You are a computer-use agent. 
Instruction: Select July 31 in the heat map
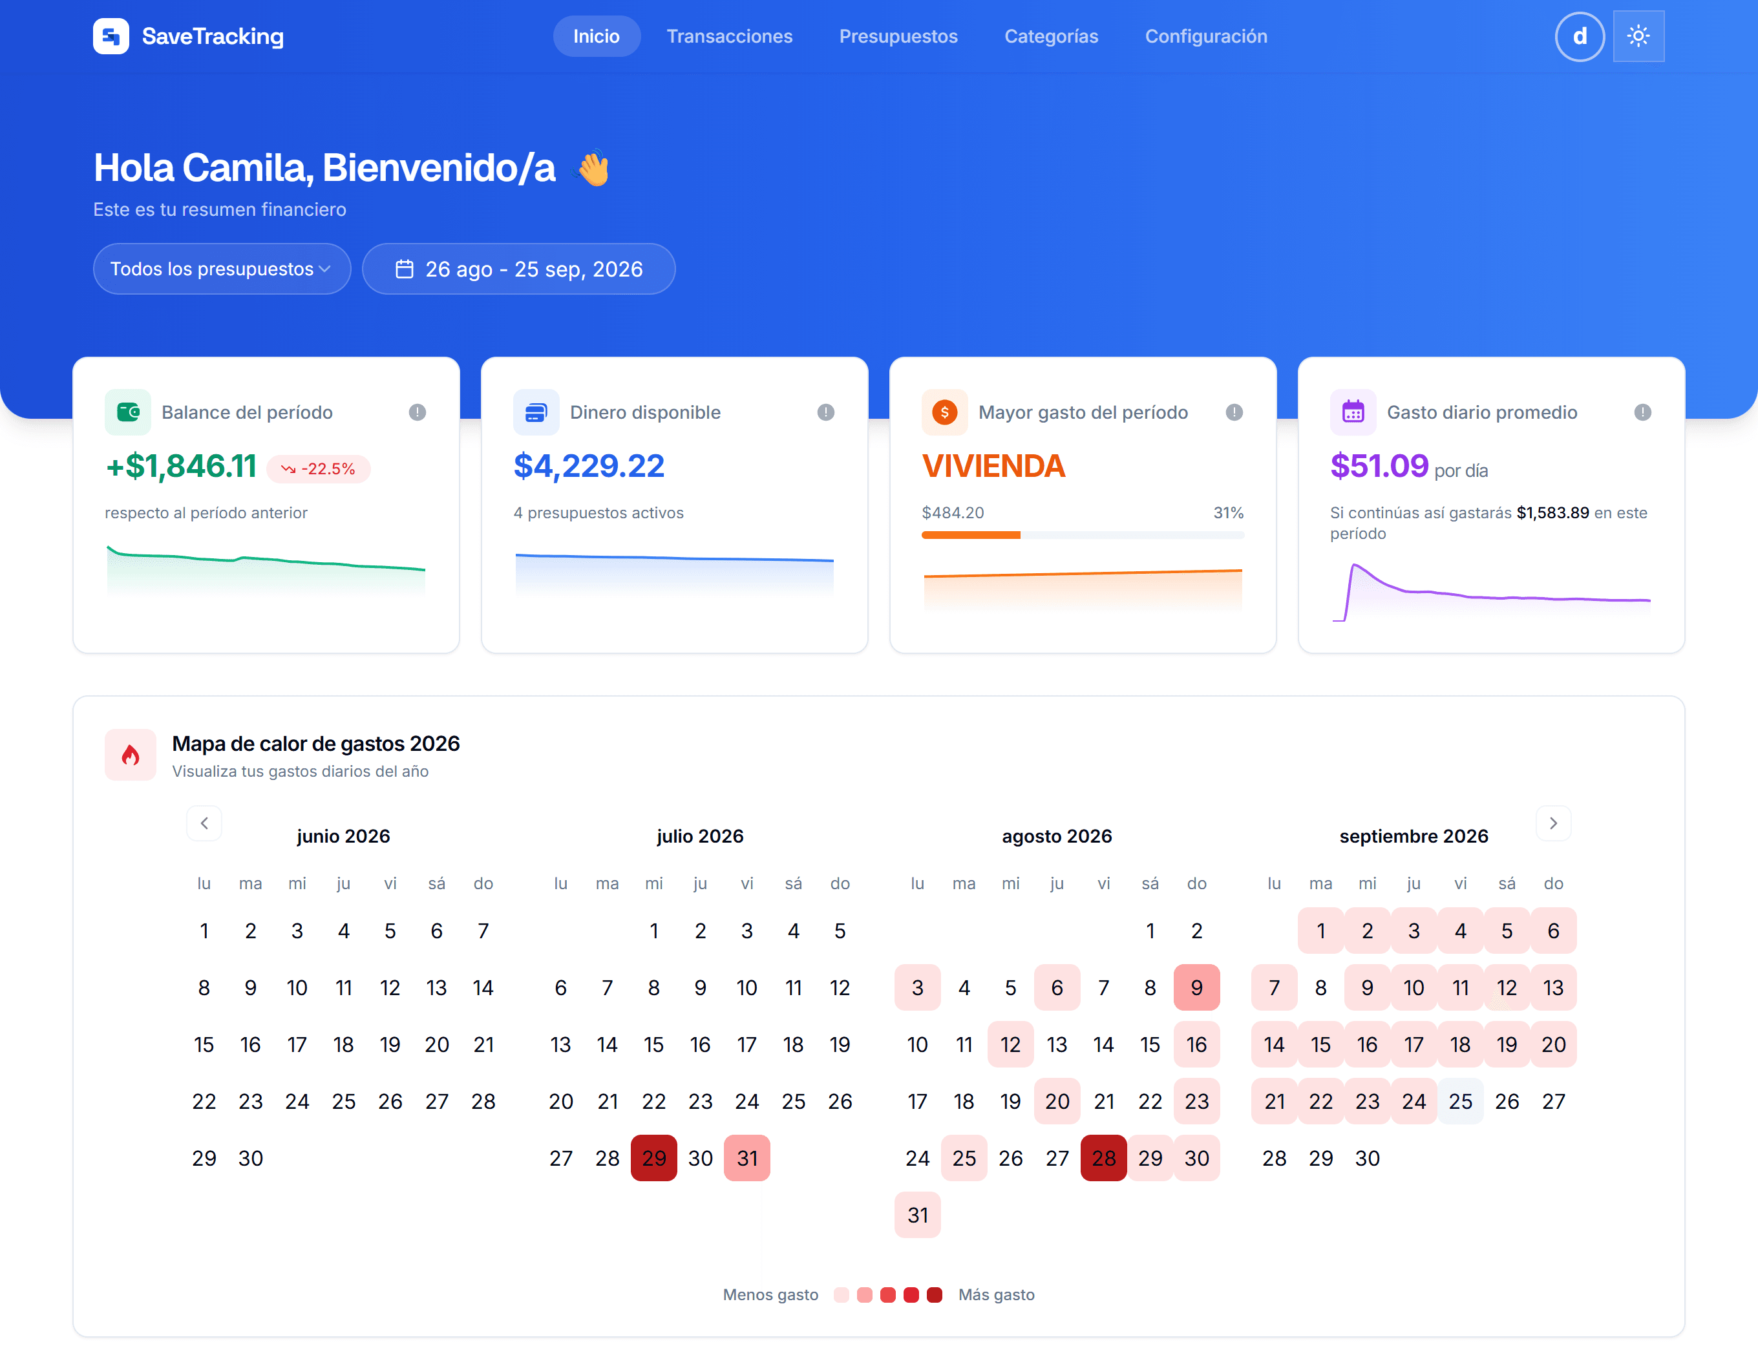tap(747, 1158)
